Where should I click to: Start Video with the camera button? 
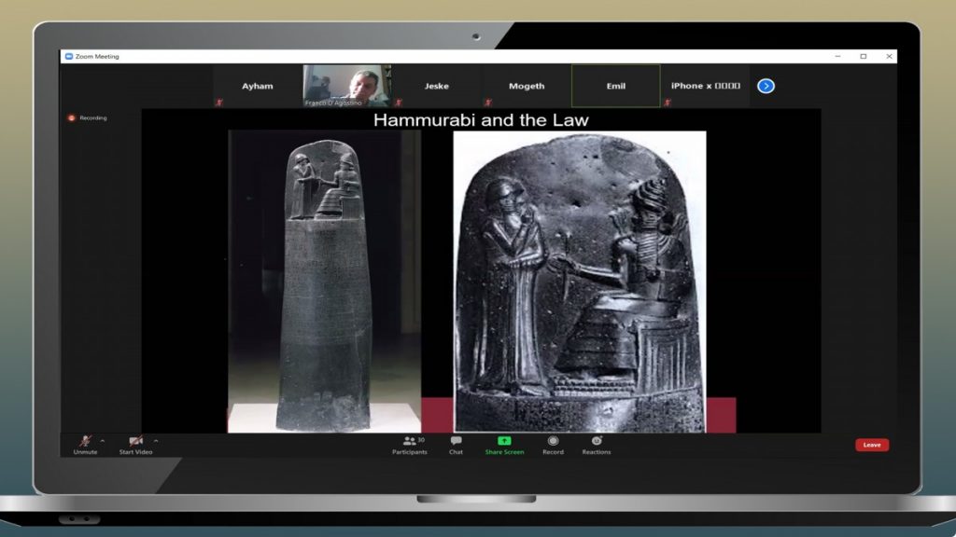coord(135,442)
